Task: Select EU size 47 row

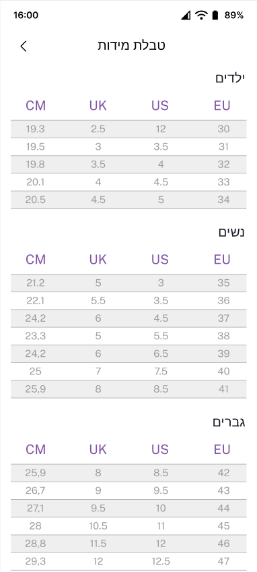Action: (x=128, y=561)
